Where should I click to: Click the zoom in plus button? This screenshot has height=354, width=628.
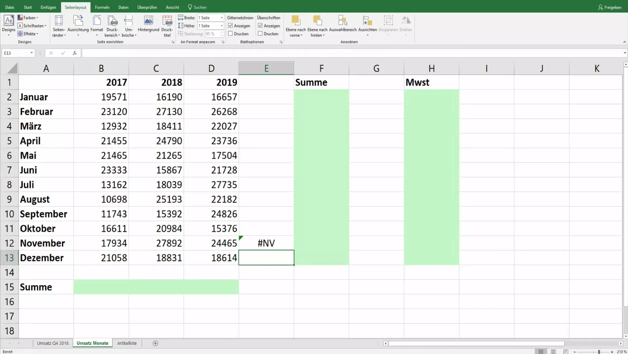(x=612, y=352)
